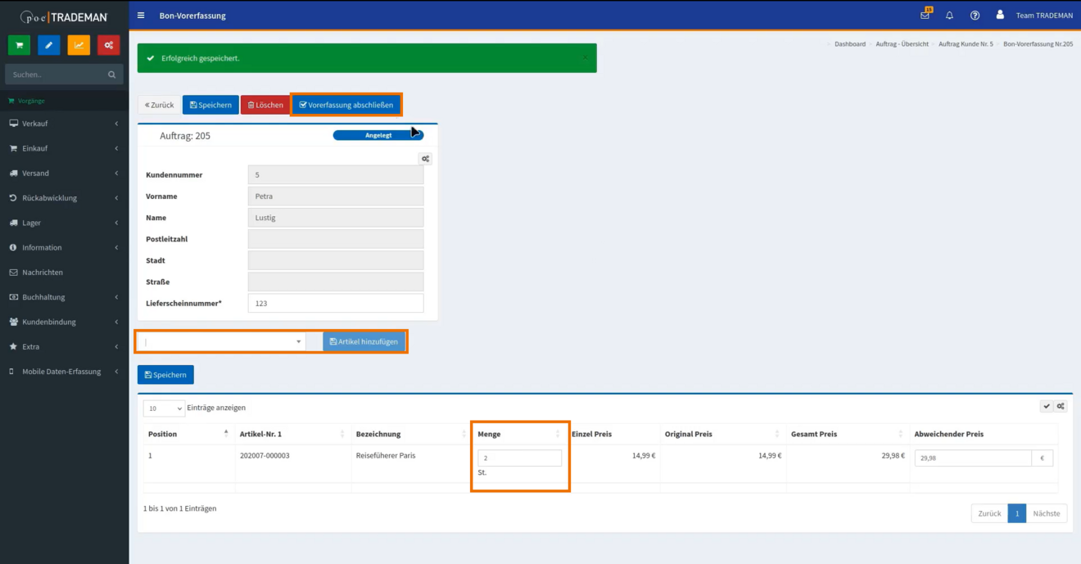Open the orange chart statistics shortcut
Image resolution: width=1081 pixels, height=564 pixels.
(x=79, y=45)
